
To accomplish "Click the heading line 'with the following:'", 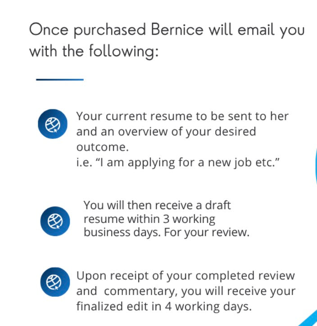I will (x=94, y=51).
